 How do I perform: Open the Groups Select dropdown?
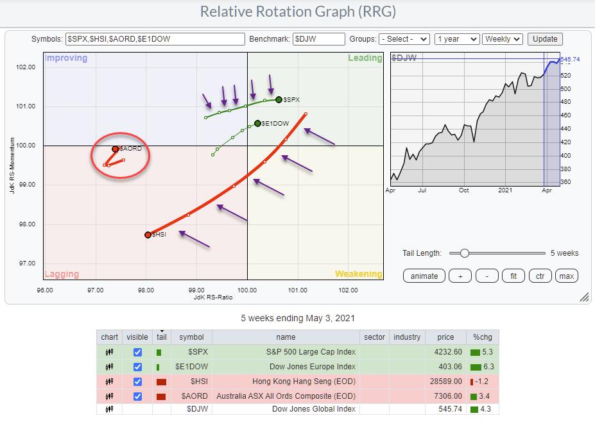(x=404, y=39)
